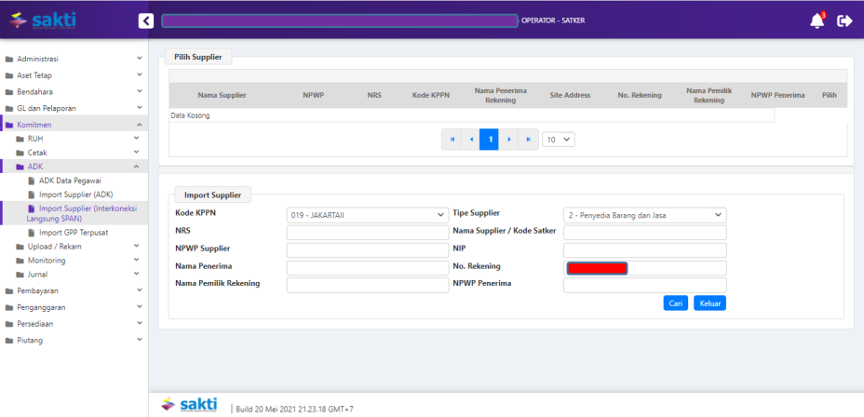Open the Tipe Supplier dropdown
Image resolution: width=864 pixels, height=417 pixels.
pos(644,215)
